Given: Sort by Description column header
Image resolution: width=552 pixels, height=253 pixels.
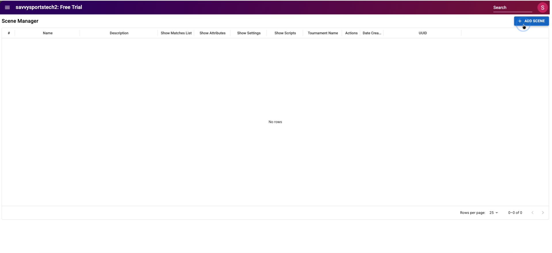Looking at the screenshot, I should pyautogui.click(x=119, y=33).
